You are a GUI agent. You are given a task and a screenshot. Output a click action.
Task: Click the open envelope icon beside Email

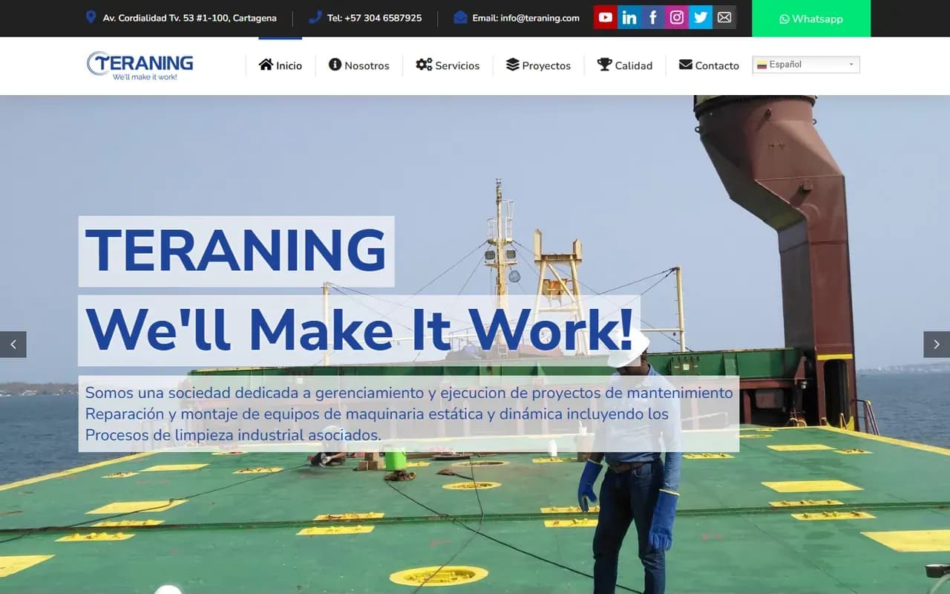[x=460, y=17]
